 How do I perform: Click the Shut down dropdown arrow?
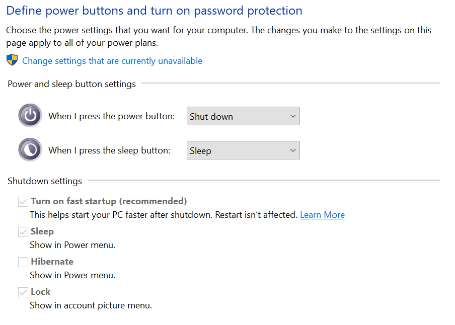coord(293,116)
